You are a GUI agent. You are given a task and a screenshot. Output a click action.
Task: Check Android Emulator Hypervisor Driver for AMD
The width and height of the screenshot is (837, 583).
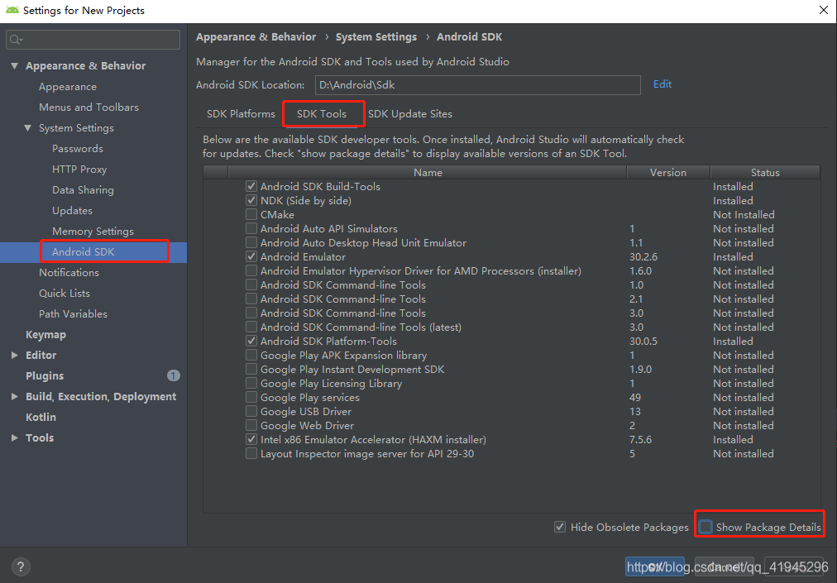pos(251,270)
